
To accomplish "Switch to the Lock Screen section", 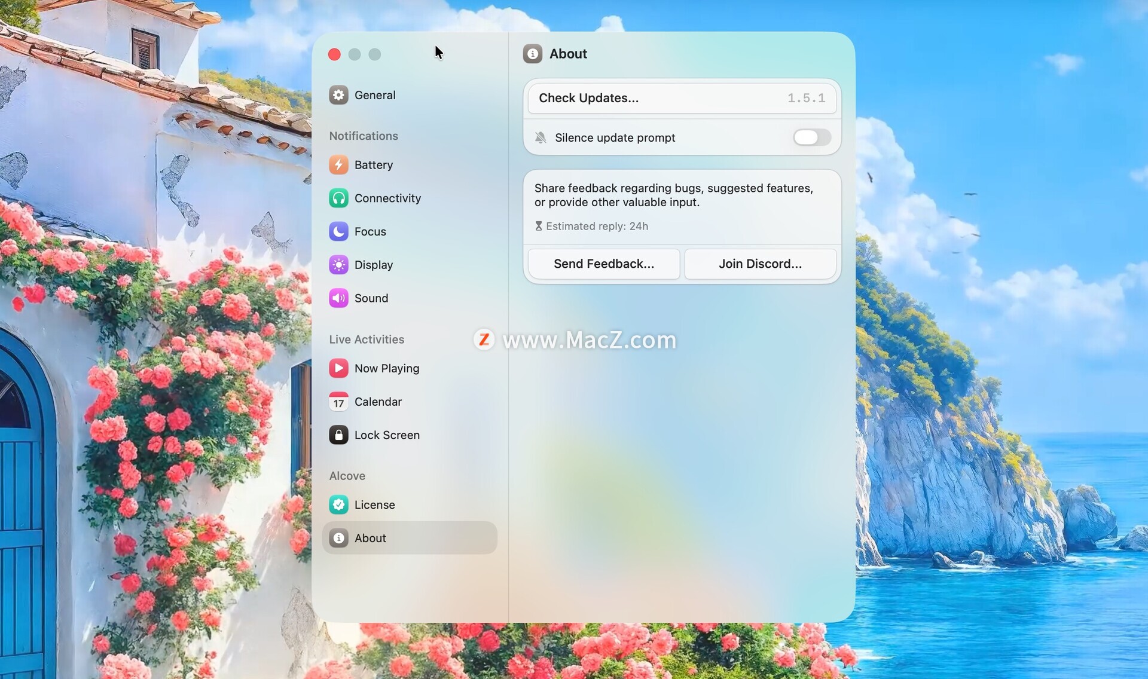I will [387, 435].
